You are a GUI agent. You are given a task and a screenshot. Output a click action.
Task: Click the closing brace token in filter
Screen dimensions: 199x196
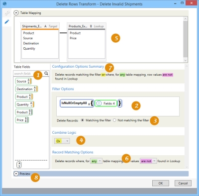120,103
